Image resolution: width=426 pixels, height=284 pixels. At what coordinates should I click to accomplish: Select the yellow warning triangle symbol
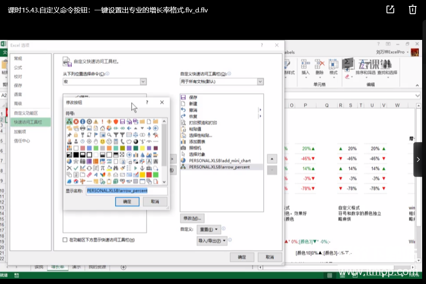96,121
